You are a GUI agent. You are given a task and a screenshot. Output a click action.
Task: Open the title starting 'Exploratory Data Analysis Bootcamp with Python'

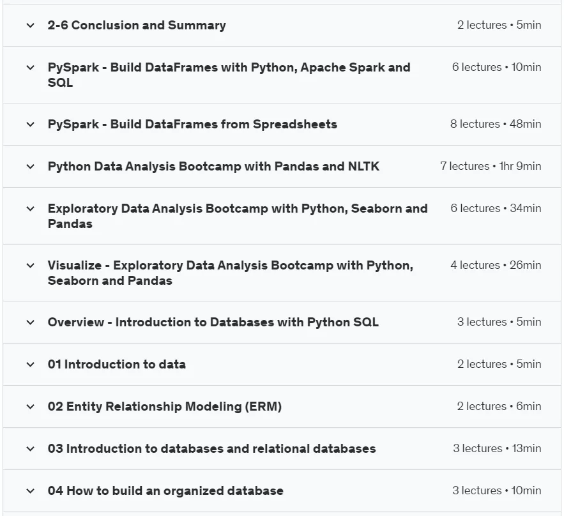238,216
